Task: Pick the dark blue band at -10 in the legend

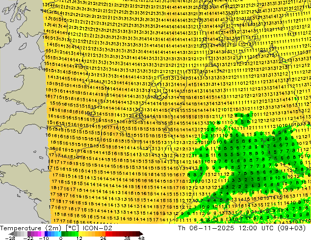Action: [x=46, y=234]
